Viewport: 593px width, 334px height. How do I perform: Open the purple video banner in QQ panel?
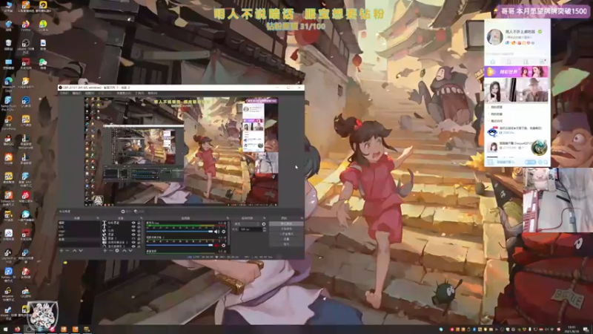pyautogui.click(x=517, y=71)
